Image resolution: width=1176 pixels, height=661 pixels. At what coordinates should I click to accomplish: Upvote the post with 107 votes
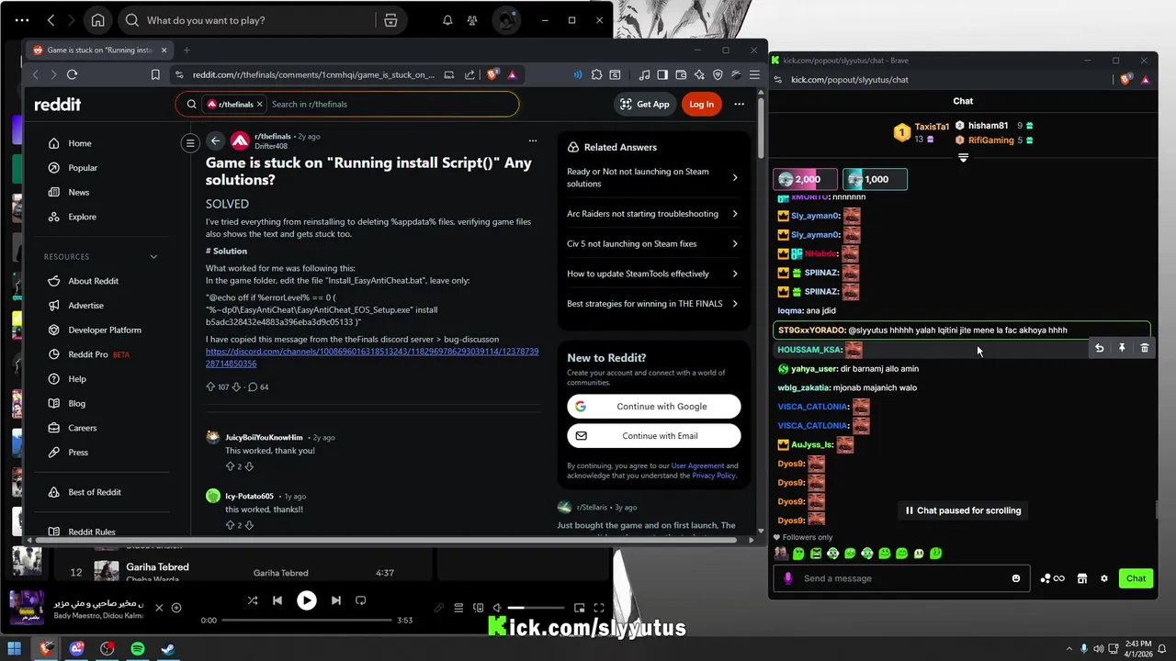pyautogui.click(x=210, y=387)
